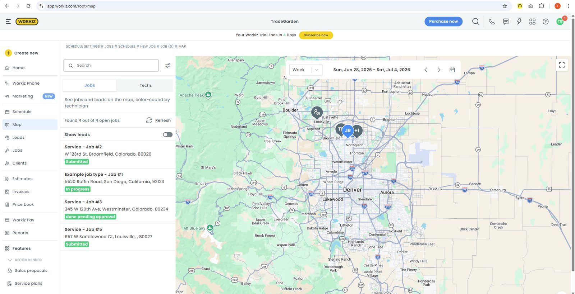This screenshot has height=294, width=575.
Task: Click the Purchase now button
Action: [443, 22]
